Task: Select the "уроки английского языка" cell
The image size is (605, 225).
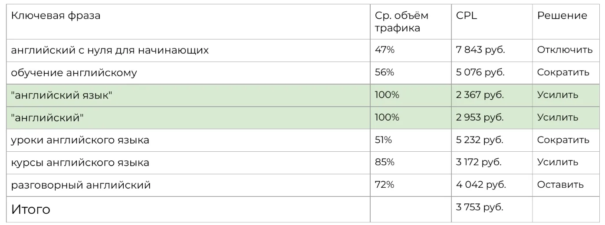Action: [x=80, y=140]
